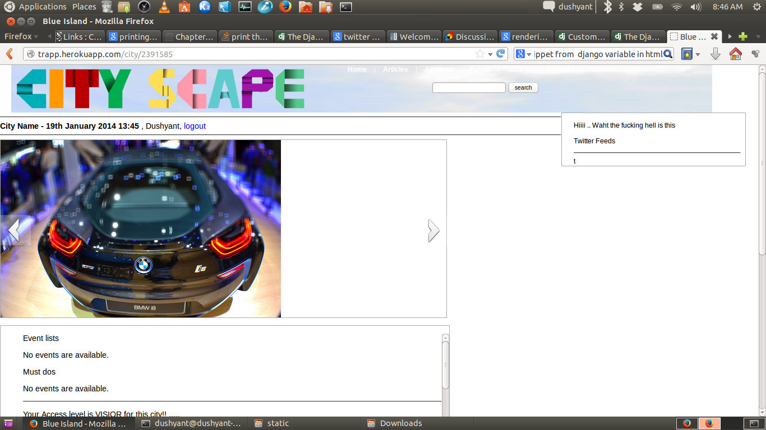Open the volume sound indicator
Image resolution: width=766 pixels, height=430 pixels.
pyautogui.click(x=696, y=7)
